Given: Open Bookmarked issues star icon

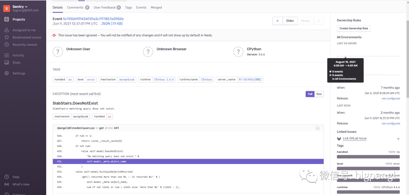Looking at the screenshot, I should pos(6,37).
